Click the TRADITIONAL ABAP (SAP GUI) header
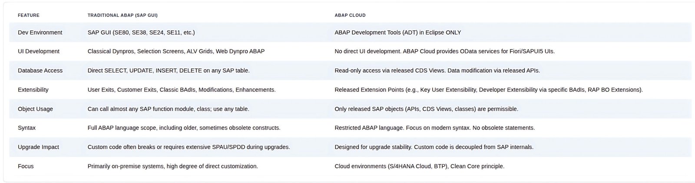The image size is (695, 183). [x=122, y=15]
